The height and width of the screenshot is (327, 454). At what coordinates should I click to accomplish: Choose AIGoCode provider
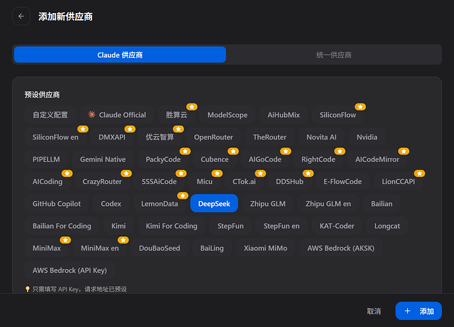click(265, 159)
